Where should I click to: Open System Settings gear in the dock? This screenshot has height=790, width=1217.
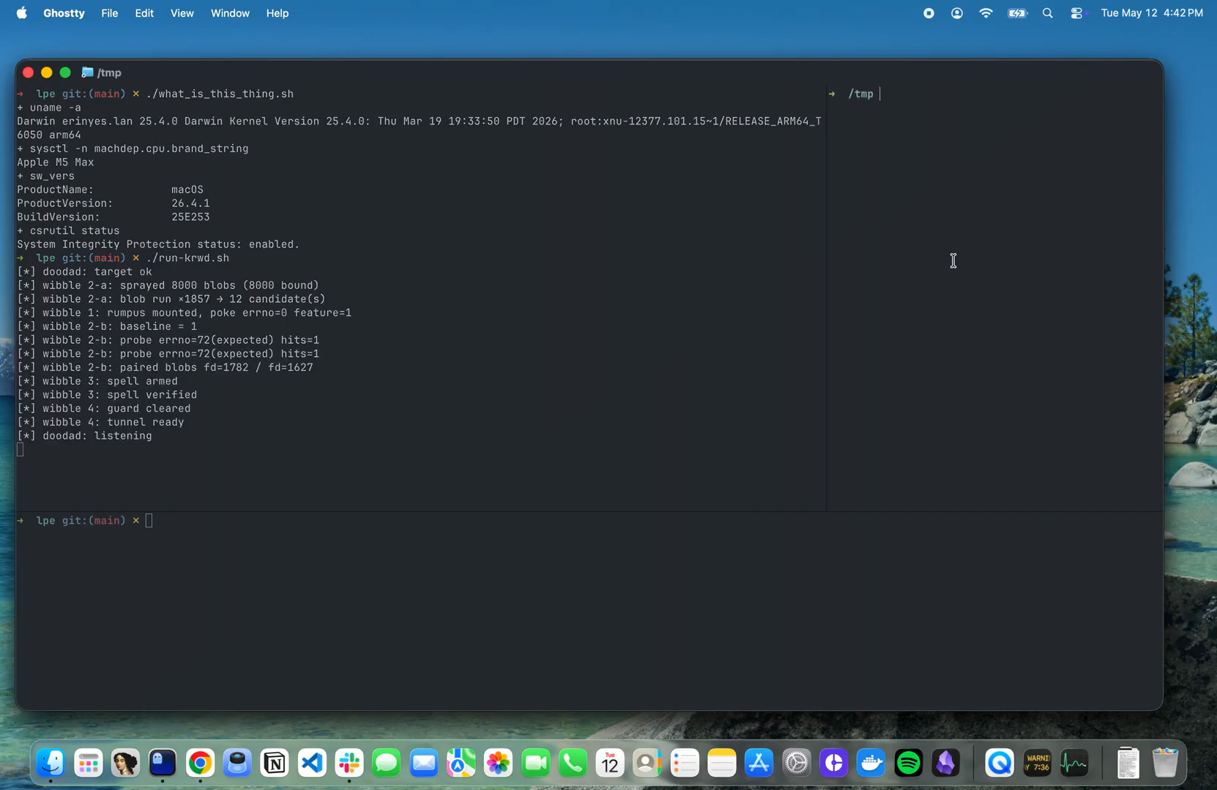pyautogui.click(x=797, y=763)
